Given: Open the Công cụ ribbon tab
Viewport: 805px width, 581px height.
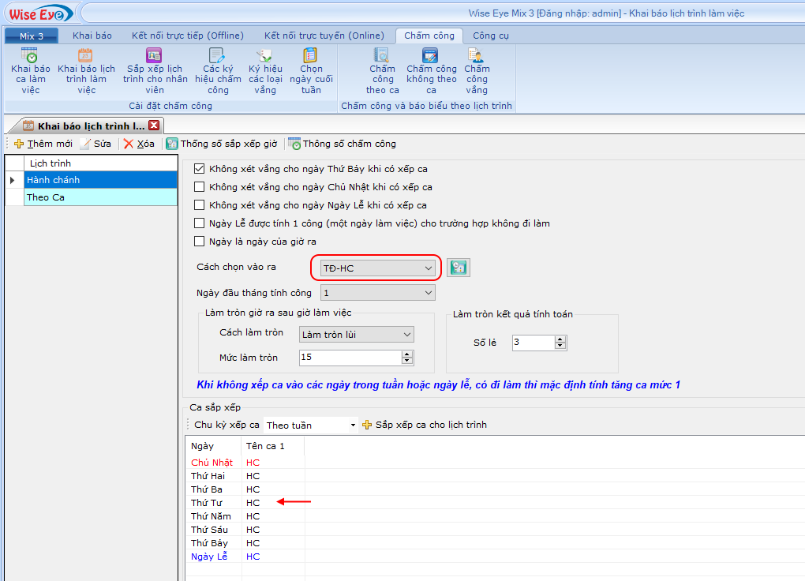Looking at the screenshot, I should (490, 36).
